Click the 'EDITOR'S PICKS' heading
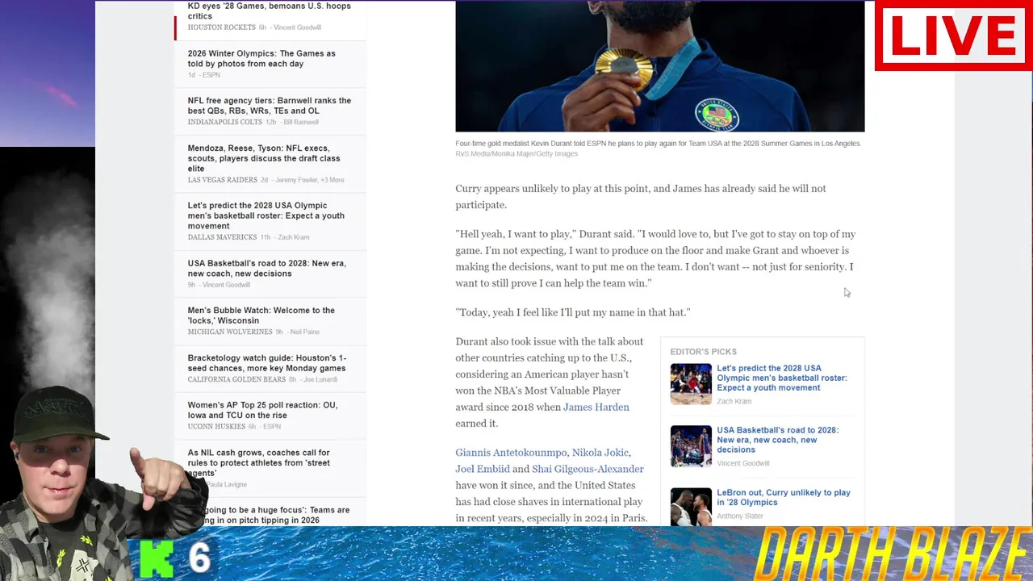Image resolution: width=1033 pixels, height=581 pixels. [x=703, y=352]
